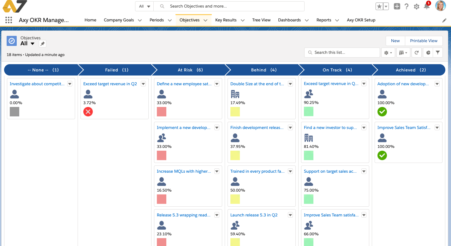Expand the Key Results tab chevron
Viewport: 451px width, 246px height.
(x=242, y=20)
